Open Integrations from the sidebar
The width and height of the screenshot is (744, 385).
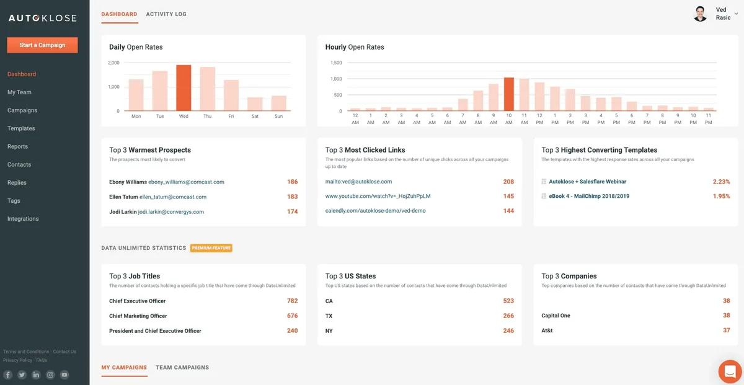23,218
